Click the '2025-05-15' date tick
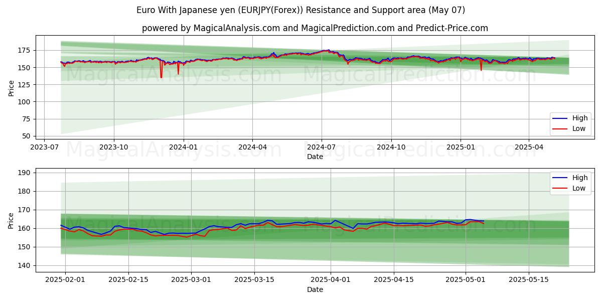Viewport: 602px width, 301px height. [529, 280]
